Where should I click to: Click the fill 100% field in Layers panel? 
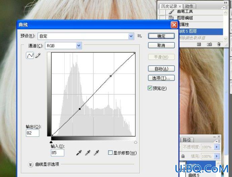tap(207, 156)
